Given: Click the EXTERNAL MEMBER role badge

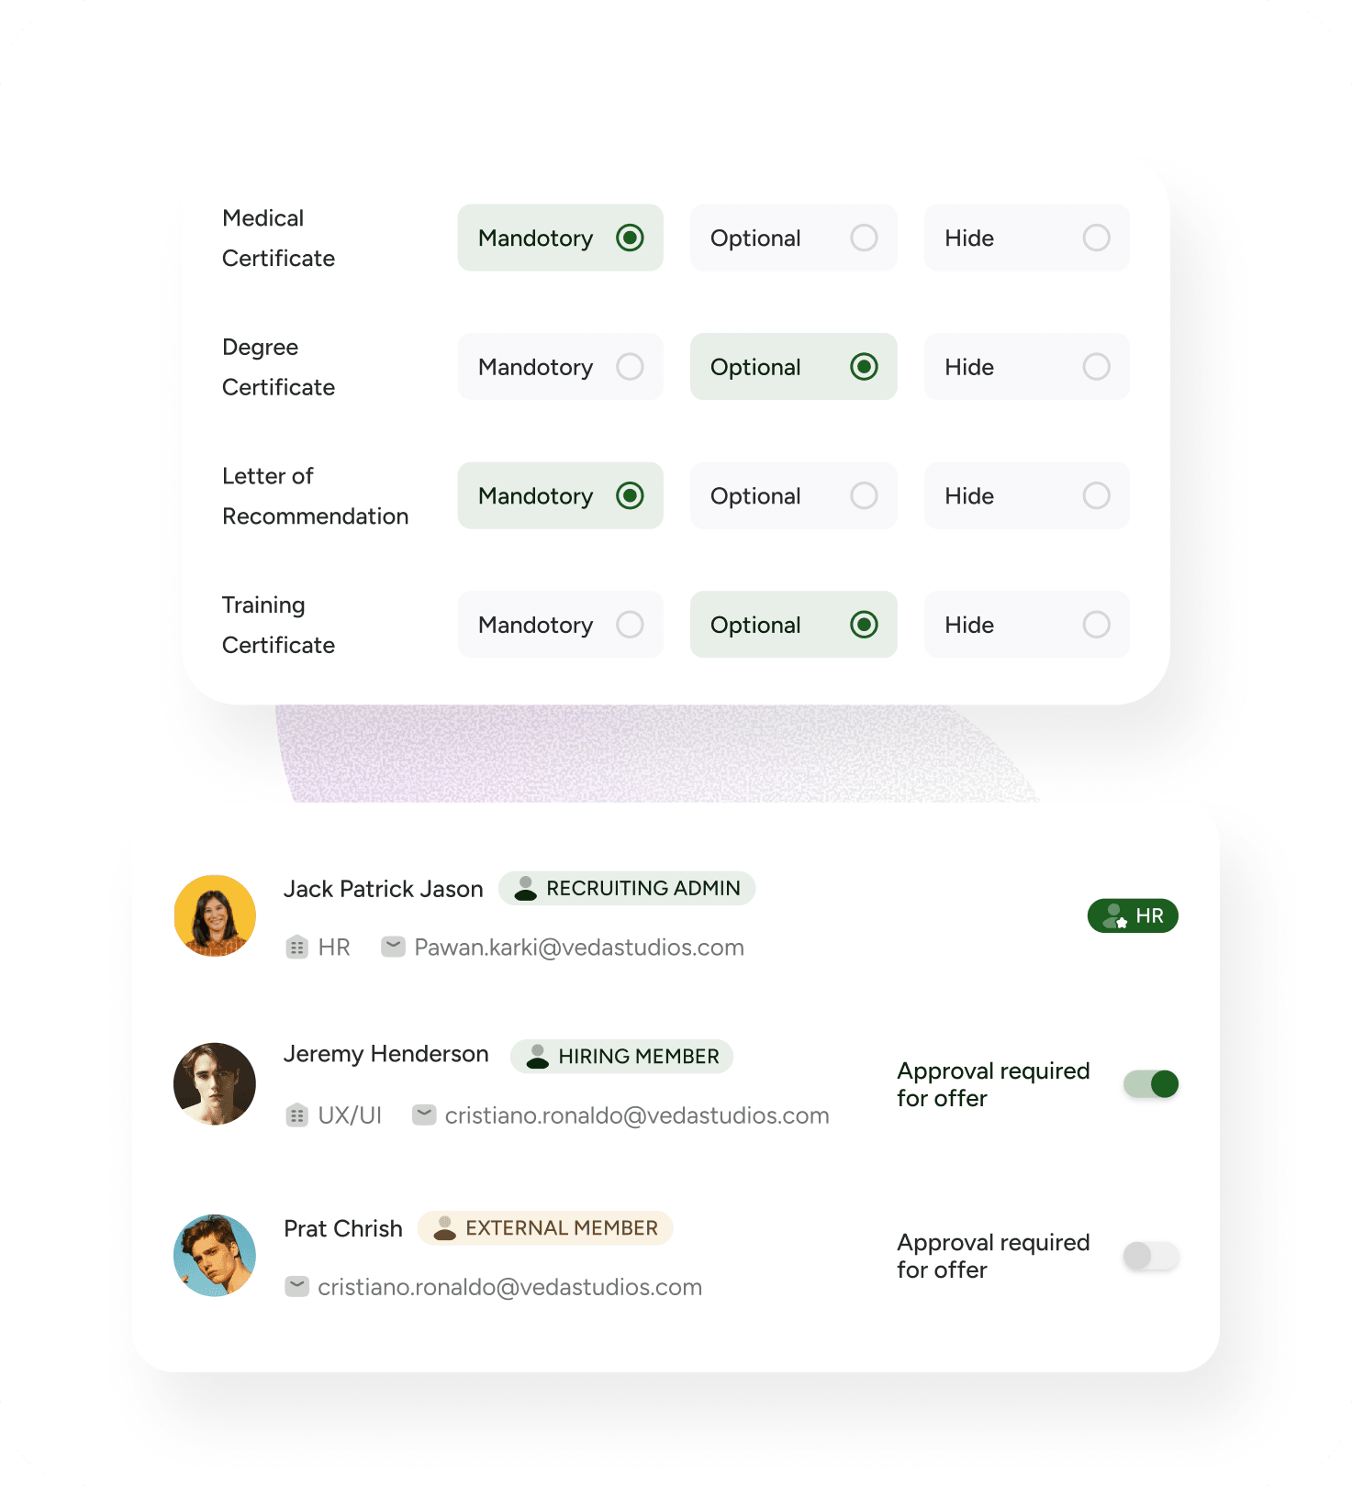Looking at the screenshot, I should (545, 1228).
